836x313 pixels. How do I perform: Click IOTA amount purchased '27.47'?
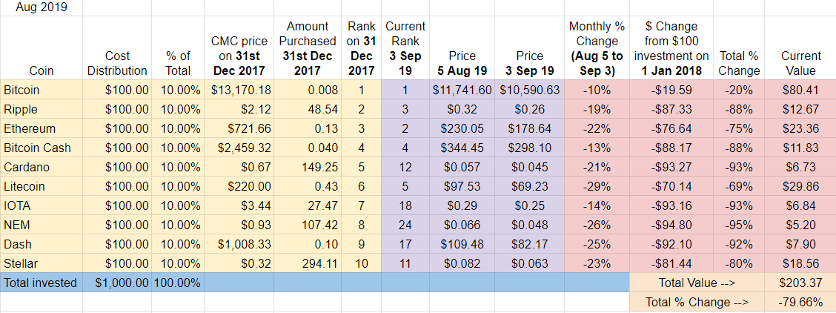click(x=309, y=205)
